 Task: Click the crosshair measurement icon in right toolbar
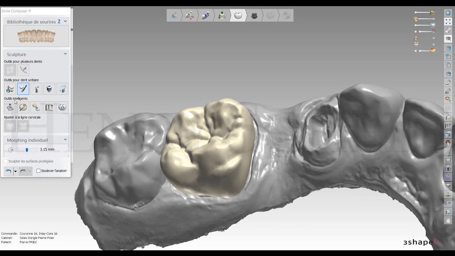click(448, 195)
